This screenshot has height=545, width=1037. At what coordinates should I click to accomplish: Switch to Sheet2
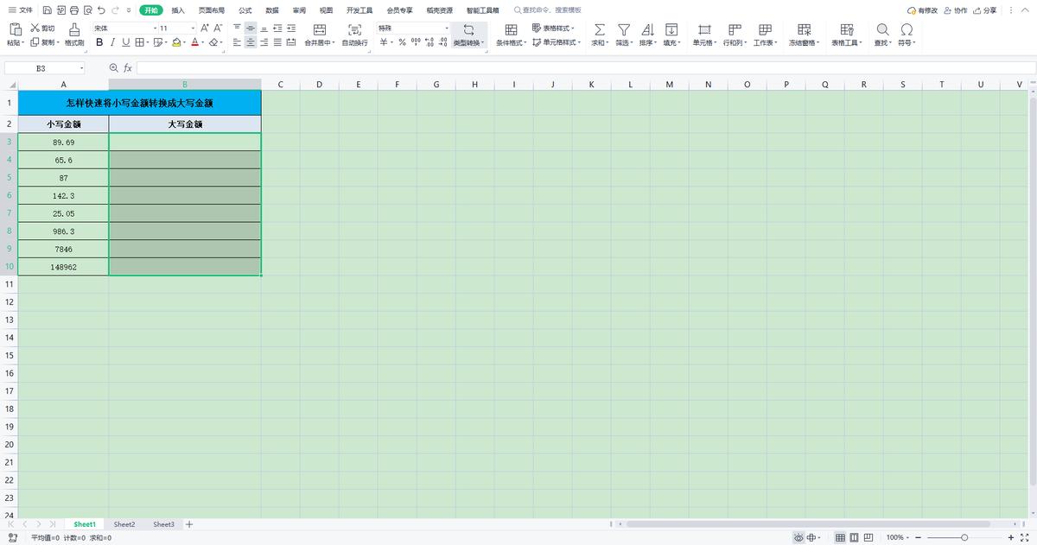tap(124, 524)
